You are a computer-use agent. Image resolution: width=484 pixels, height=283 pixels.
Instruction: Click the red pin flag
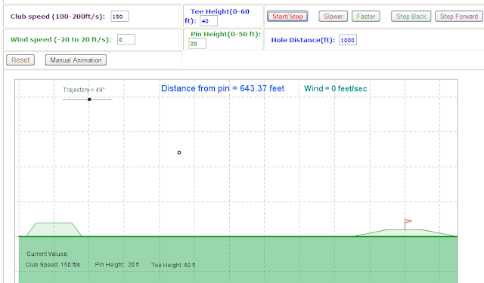tap(408, 221)
